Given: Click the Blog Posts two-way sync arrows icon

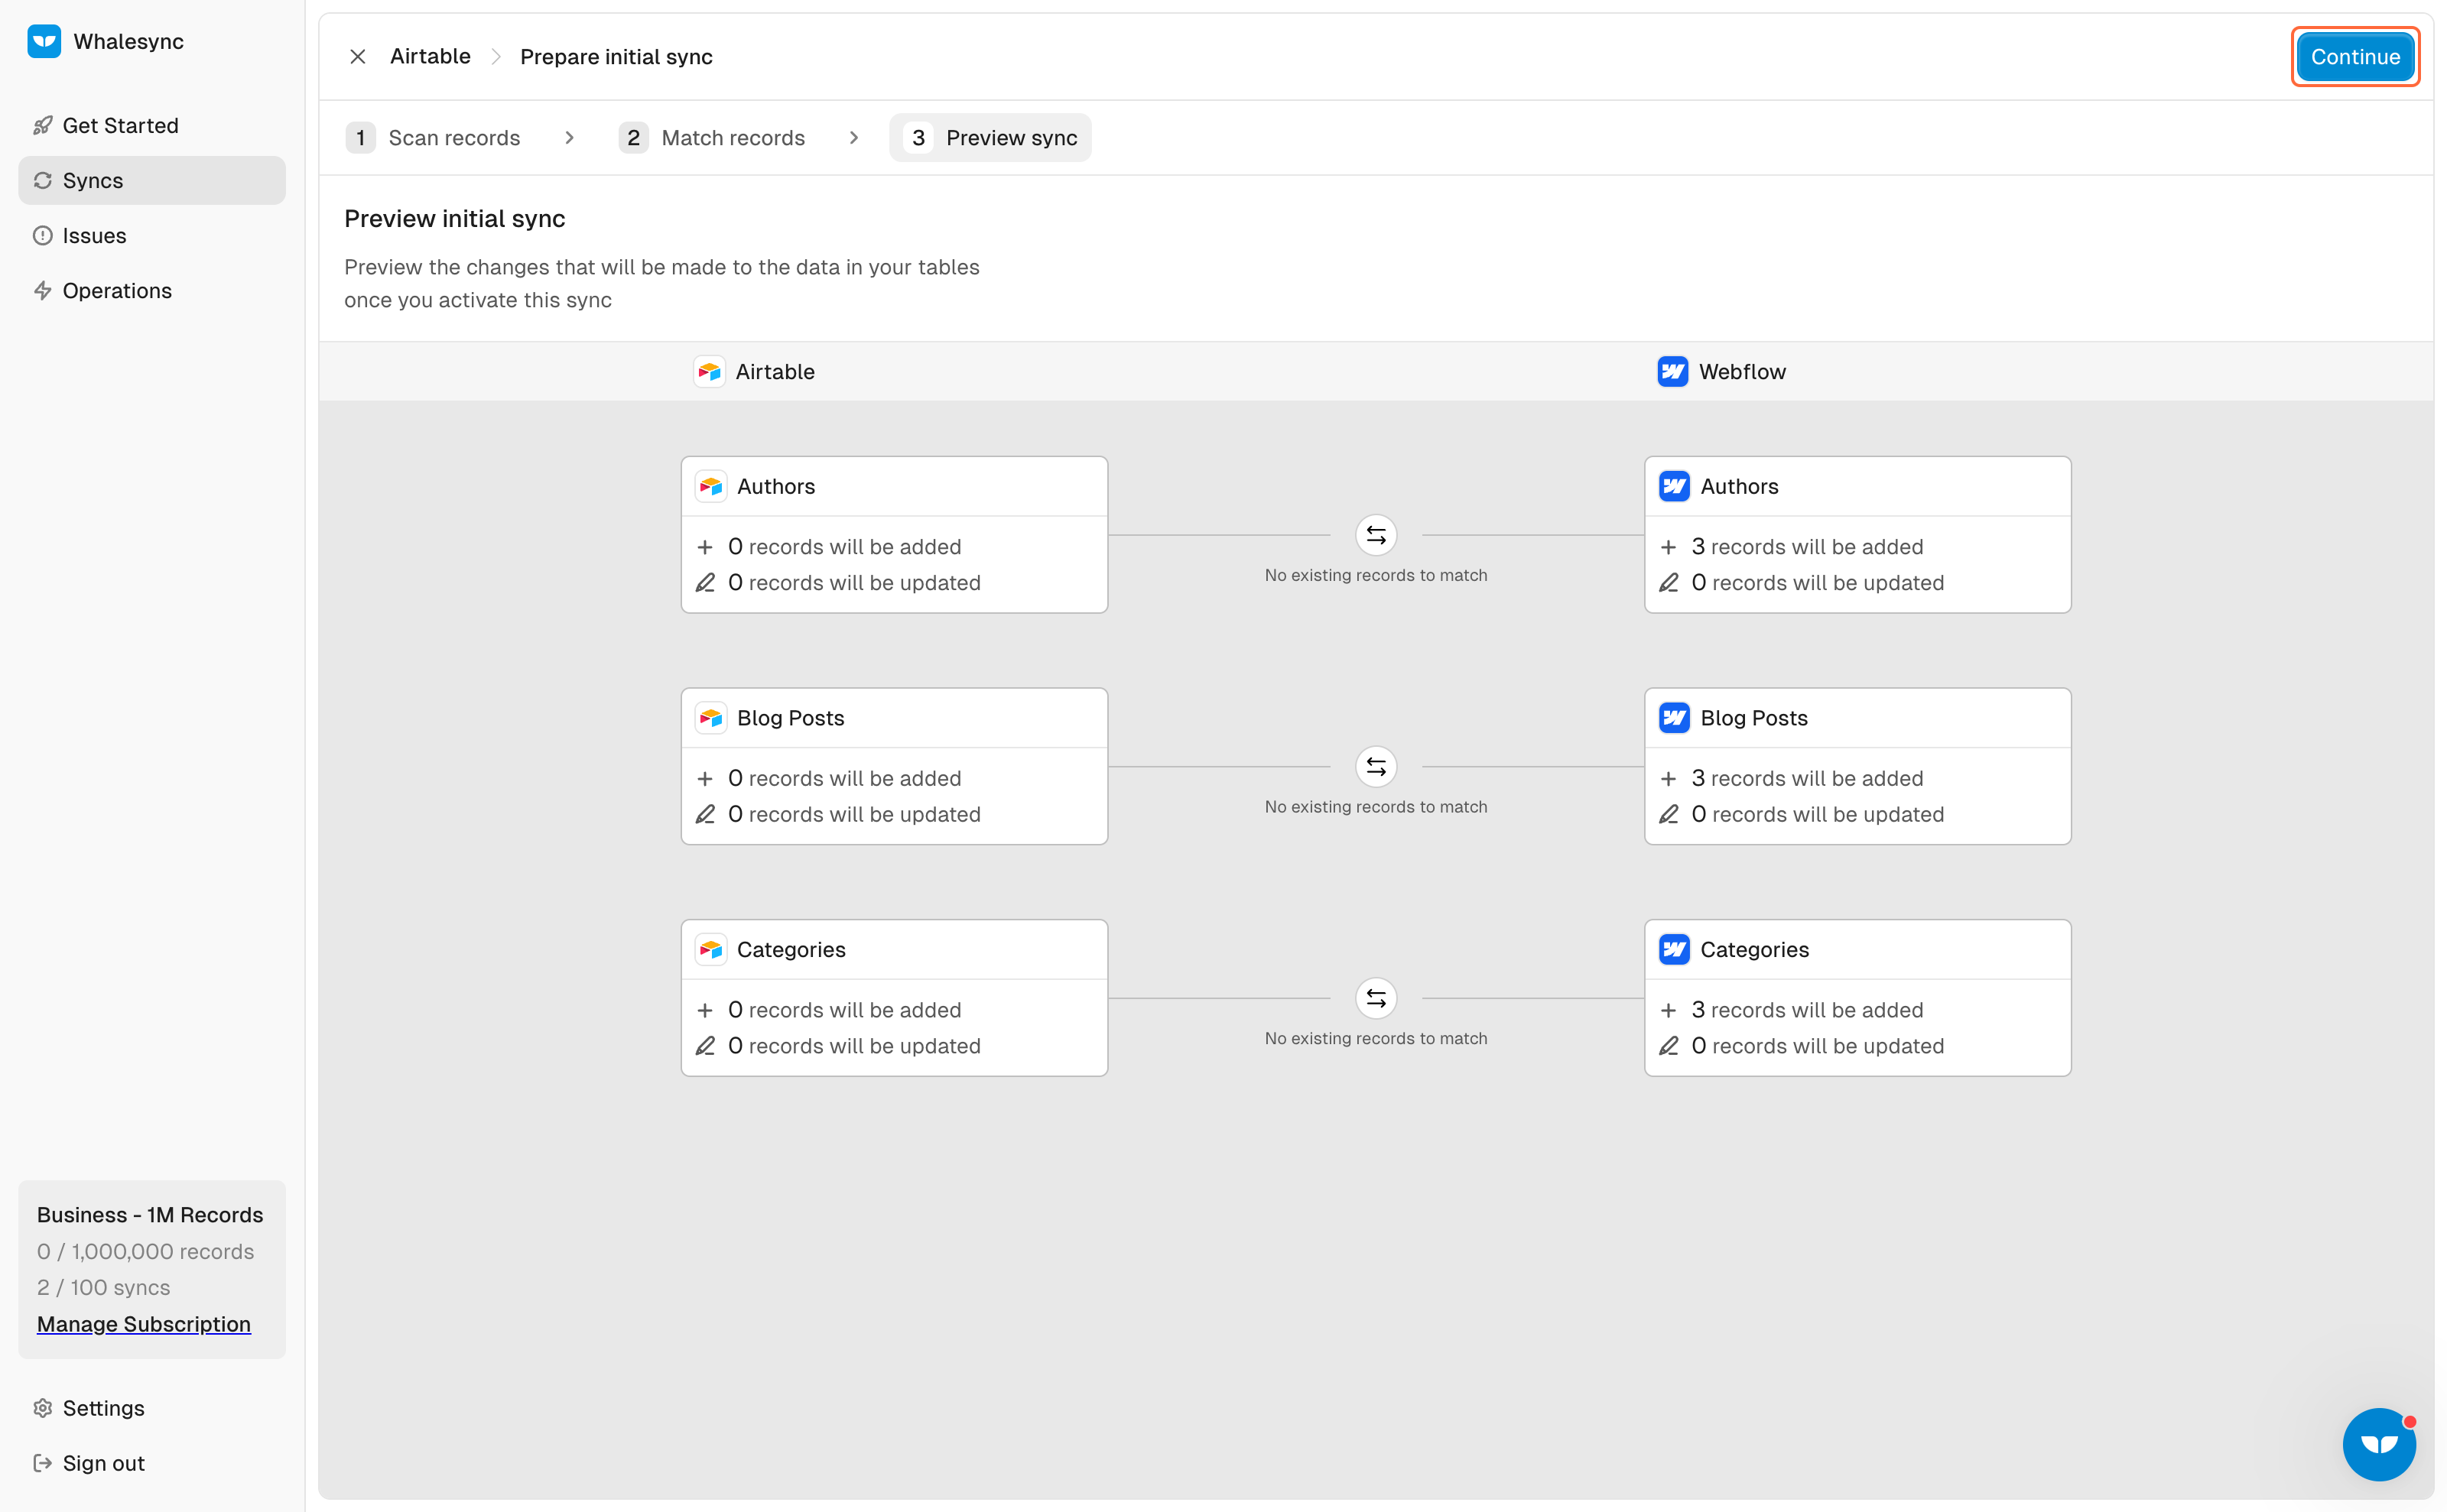Looking at the screenshot, I should (x=1376, y=766).
